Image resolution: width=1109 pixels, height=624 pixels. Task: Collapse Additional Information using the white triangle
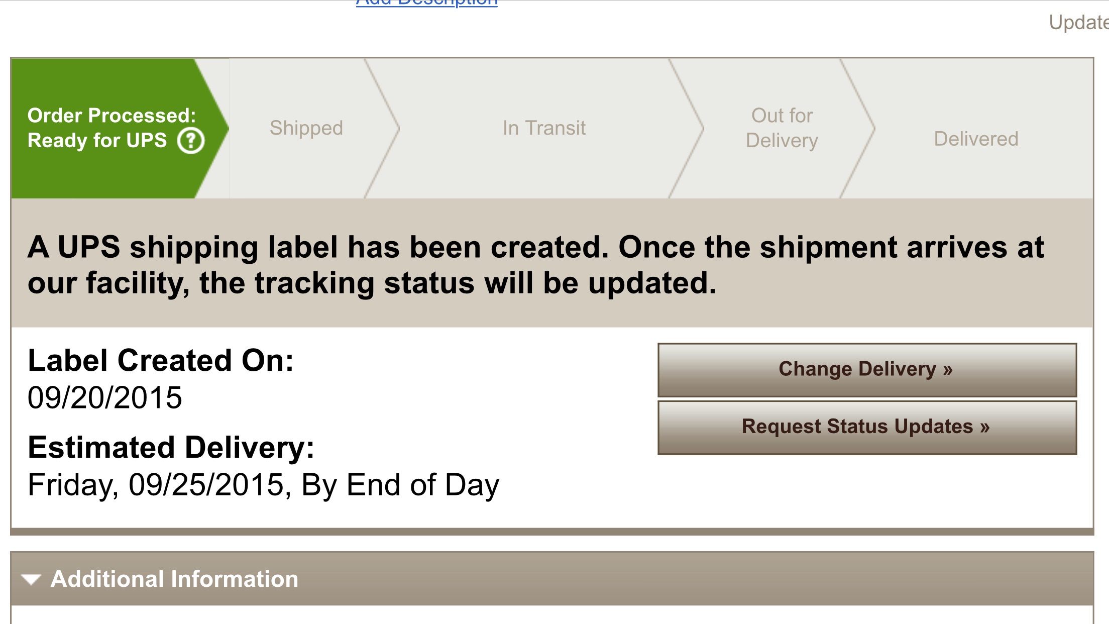pos(31,579)
